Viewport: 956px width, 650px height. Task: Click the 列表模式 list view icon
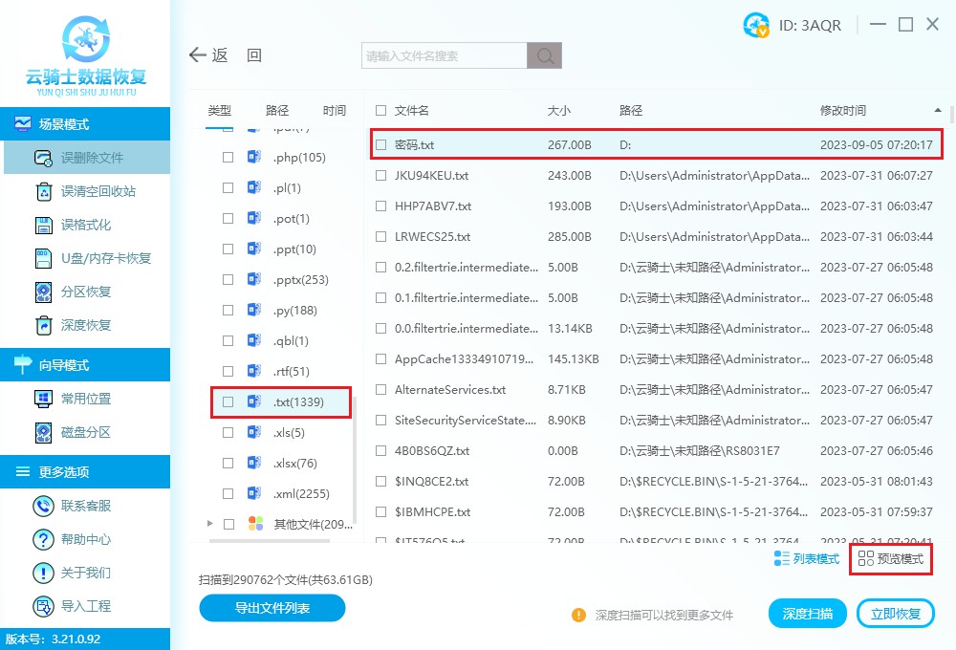click(781, 558)
